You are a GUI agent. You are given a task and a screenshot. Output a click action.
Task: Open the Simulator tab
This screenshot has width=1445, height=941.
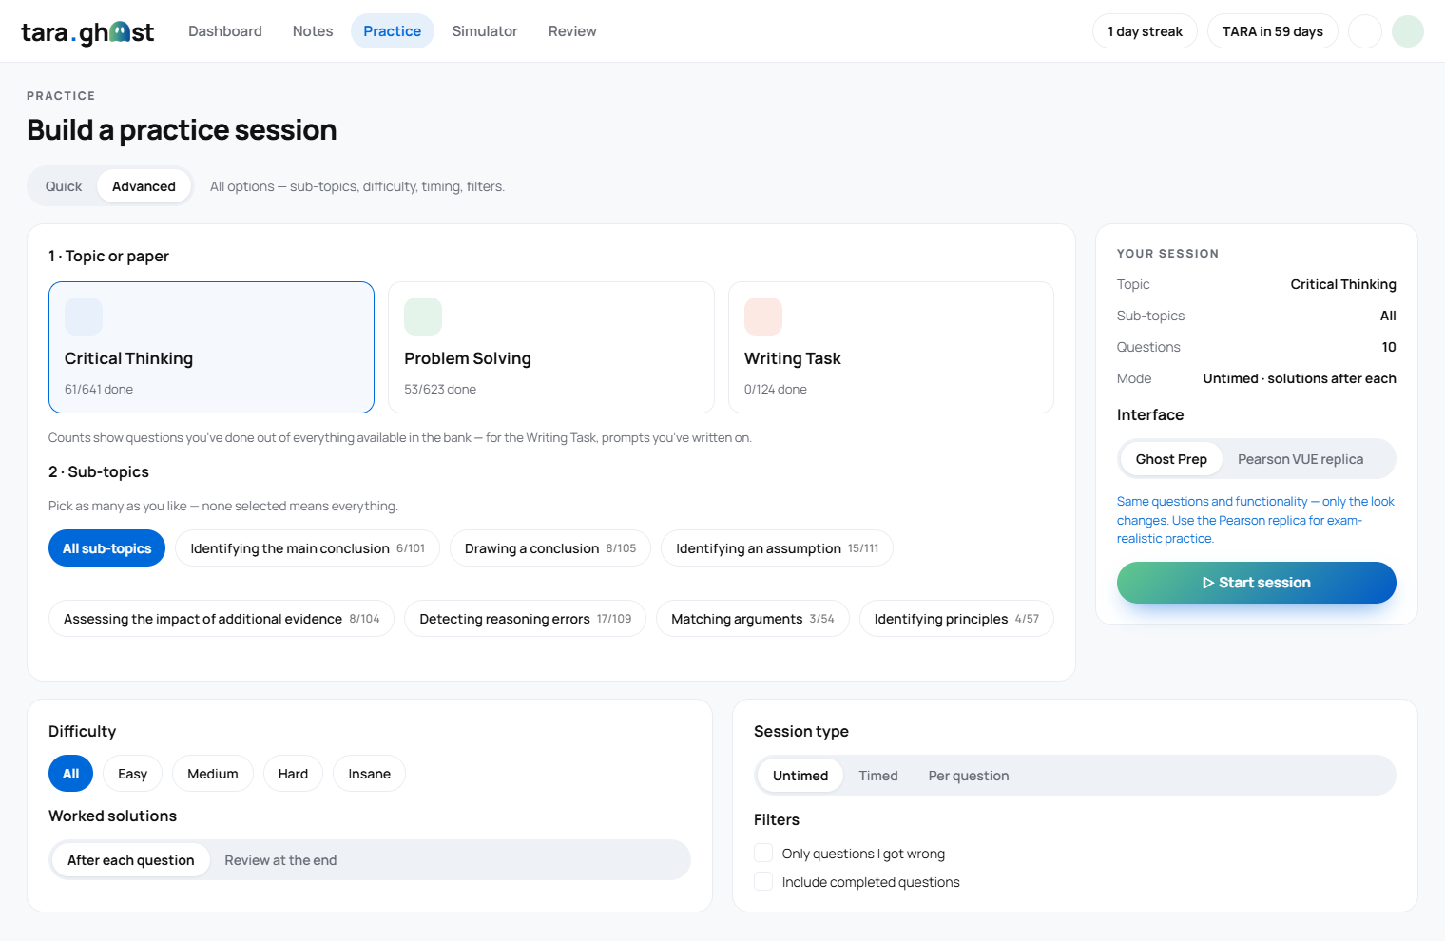tap(485, 31)
